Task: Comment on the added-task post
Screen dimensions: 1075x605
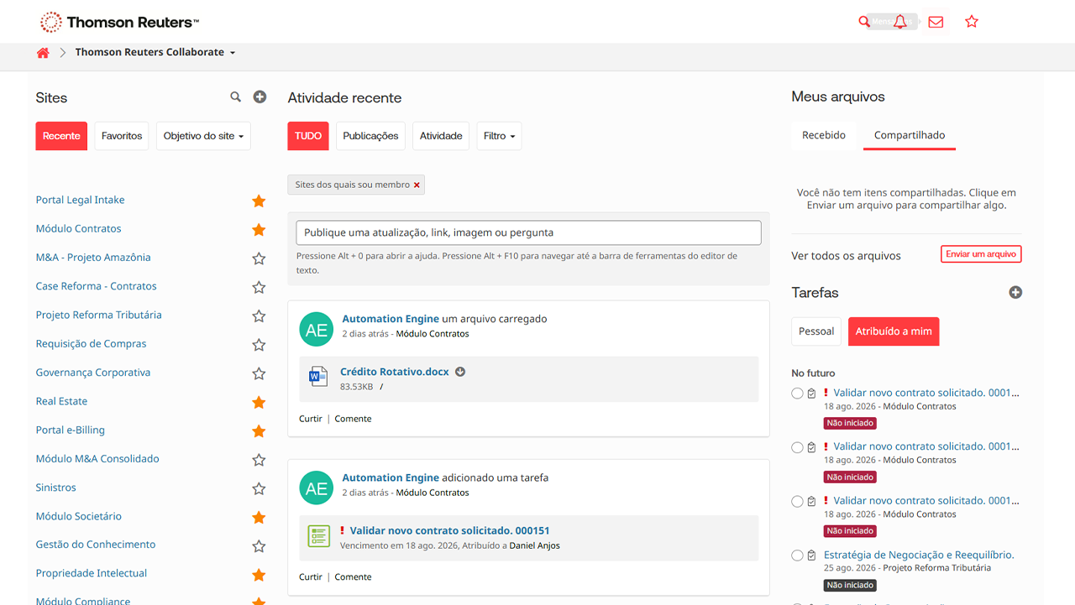Action: [353, 577]
